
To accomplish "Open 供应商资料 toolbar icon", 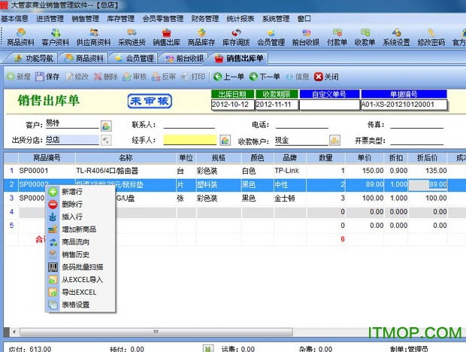I will point(94,37).
